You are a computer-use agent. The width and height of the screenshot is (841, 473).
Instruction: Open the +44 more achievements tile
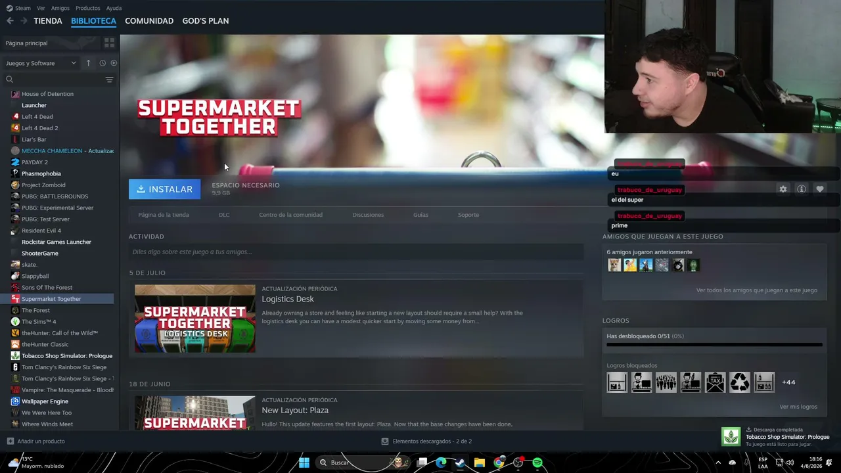point(788,382)
